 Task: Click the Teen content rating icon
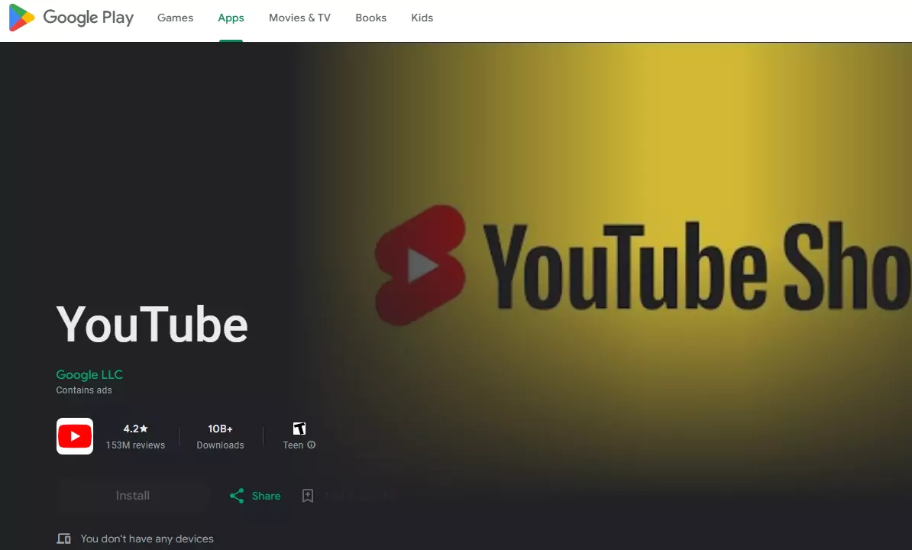(x=299, y=429)
